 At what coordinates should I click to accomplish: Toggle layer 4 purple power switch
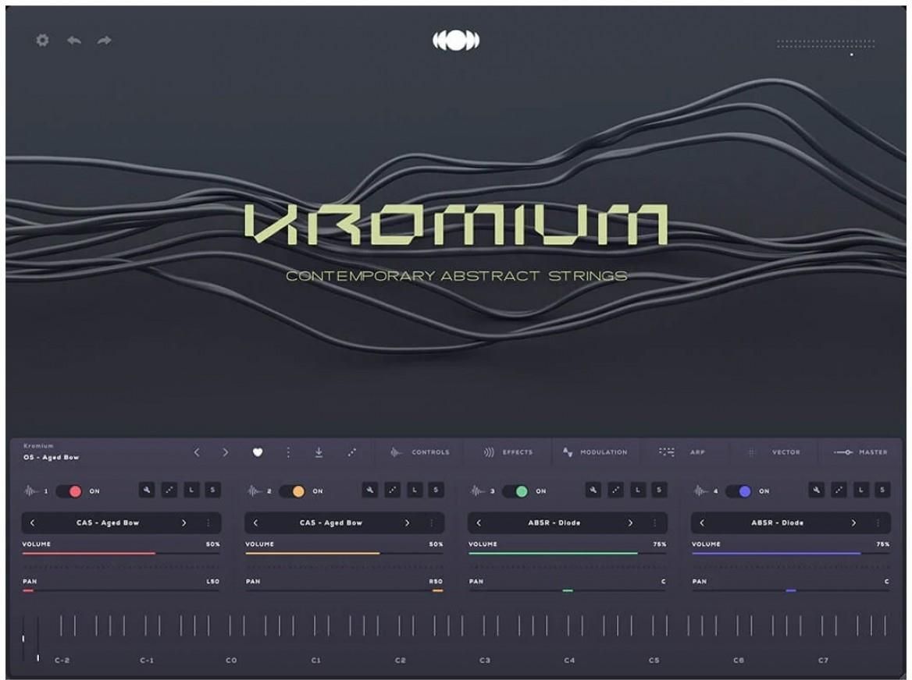click(x=739, y=491)
